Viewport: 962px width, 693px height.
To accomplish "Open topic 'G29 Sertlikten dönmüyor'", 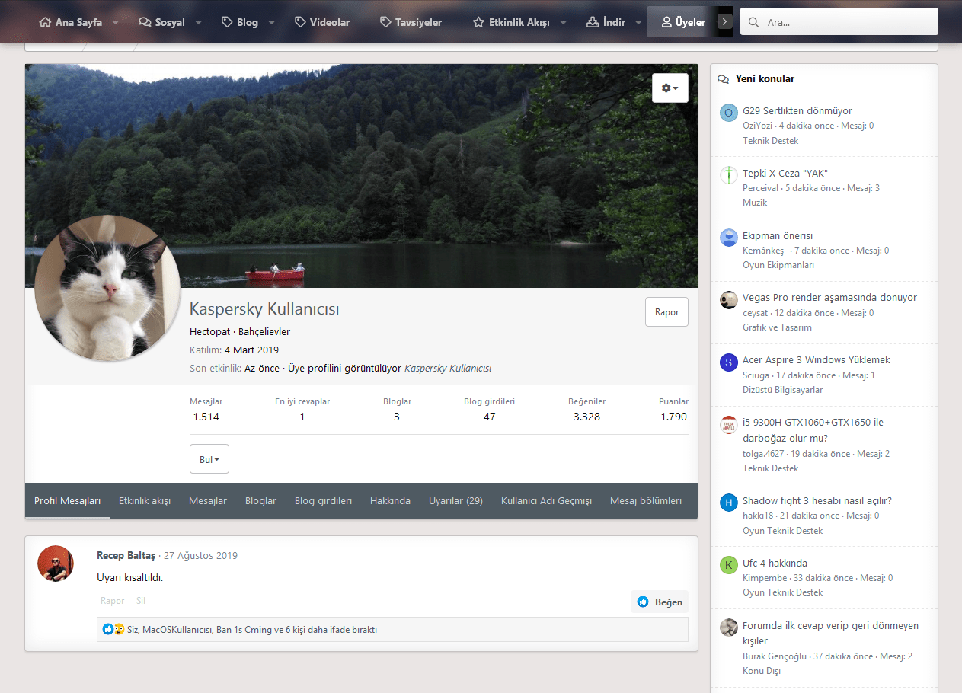I will click(797, 110).
